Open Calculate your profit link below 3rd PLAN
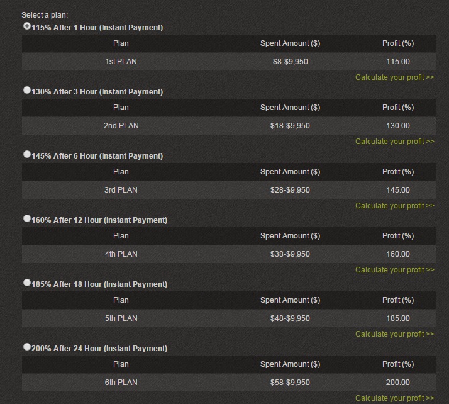Screen dimensions: 449x404 tap(394, 206)
